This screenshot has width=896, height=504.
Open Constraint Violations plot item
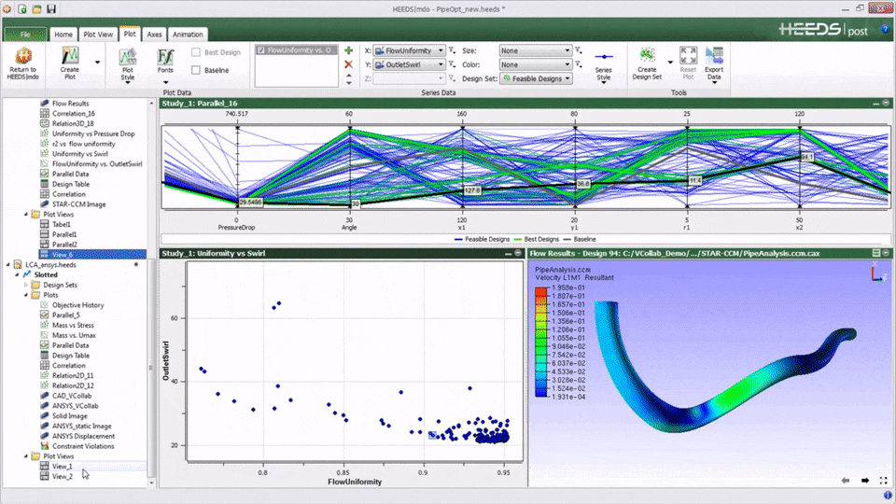point(83,446)
